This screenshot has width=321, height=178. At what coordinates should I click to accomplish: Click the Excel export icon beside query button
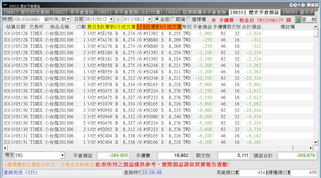(x=298, y=20)
